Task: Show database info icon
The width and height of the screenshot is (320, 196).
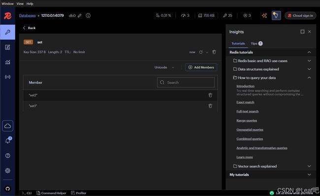Action: [x=88, y=16]
